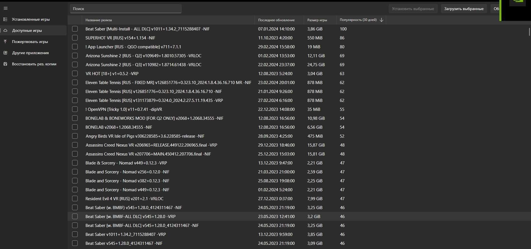Check the Eleven Table Tennis FIXED MR checkbox
The image size is (531, 249).
tap(75, 82)
